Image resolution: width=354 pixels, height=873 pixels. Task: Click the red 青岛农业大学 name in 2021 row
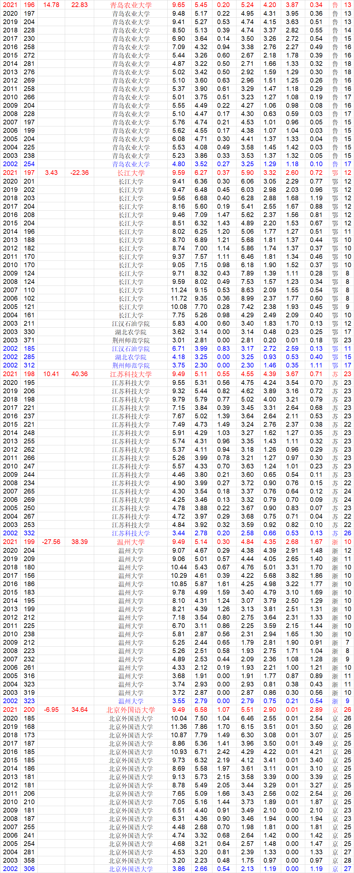click(131, 5)
